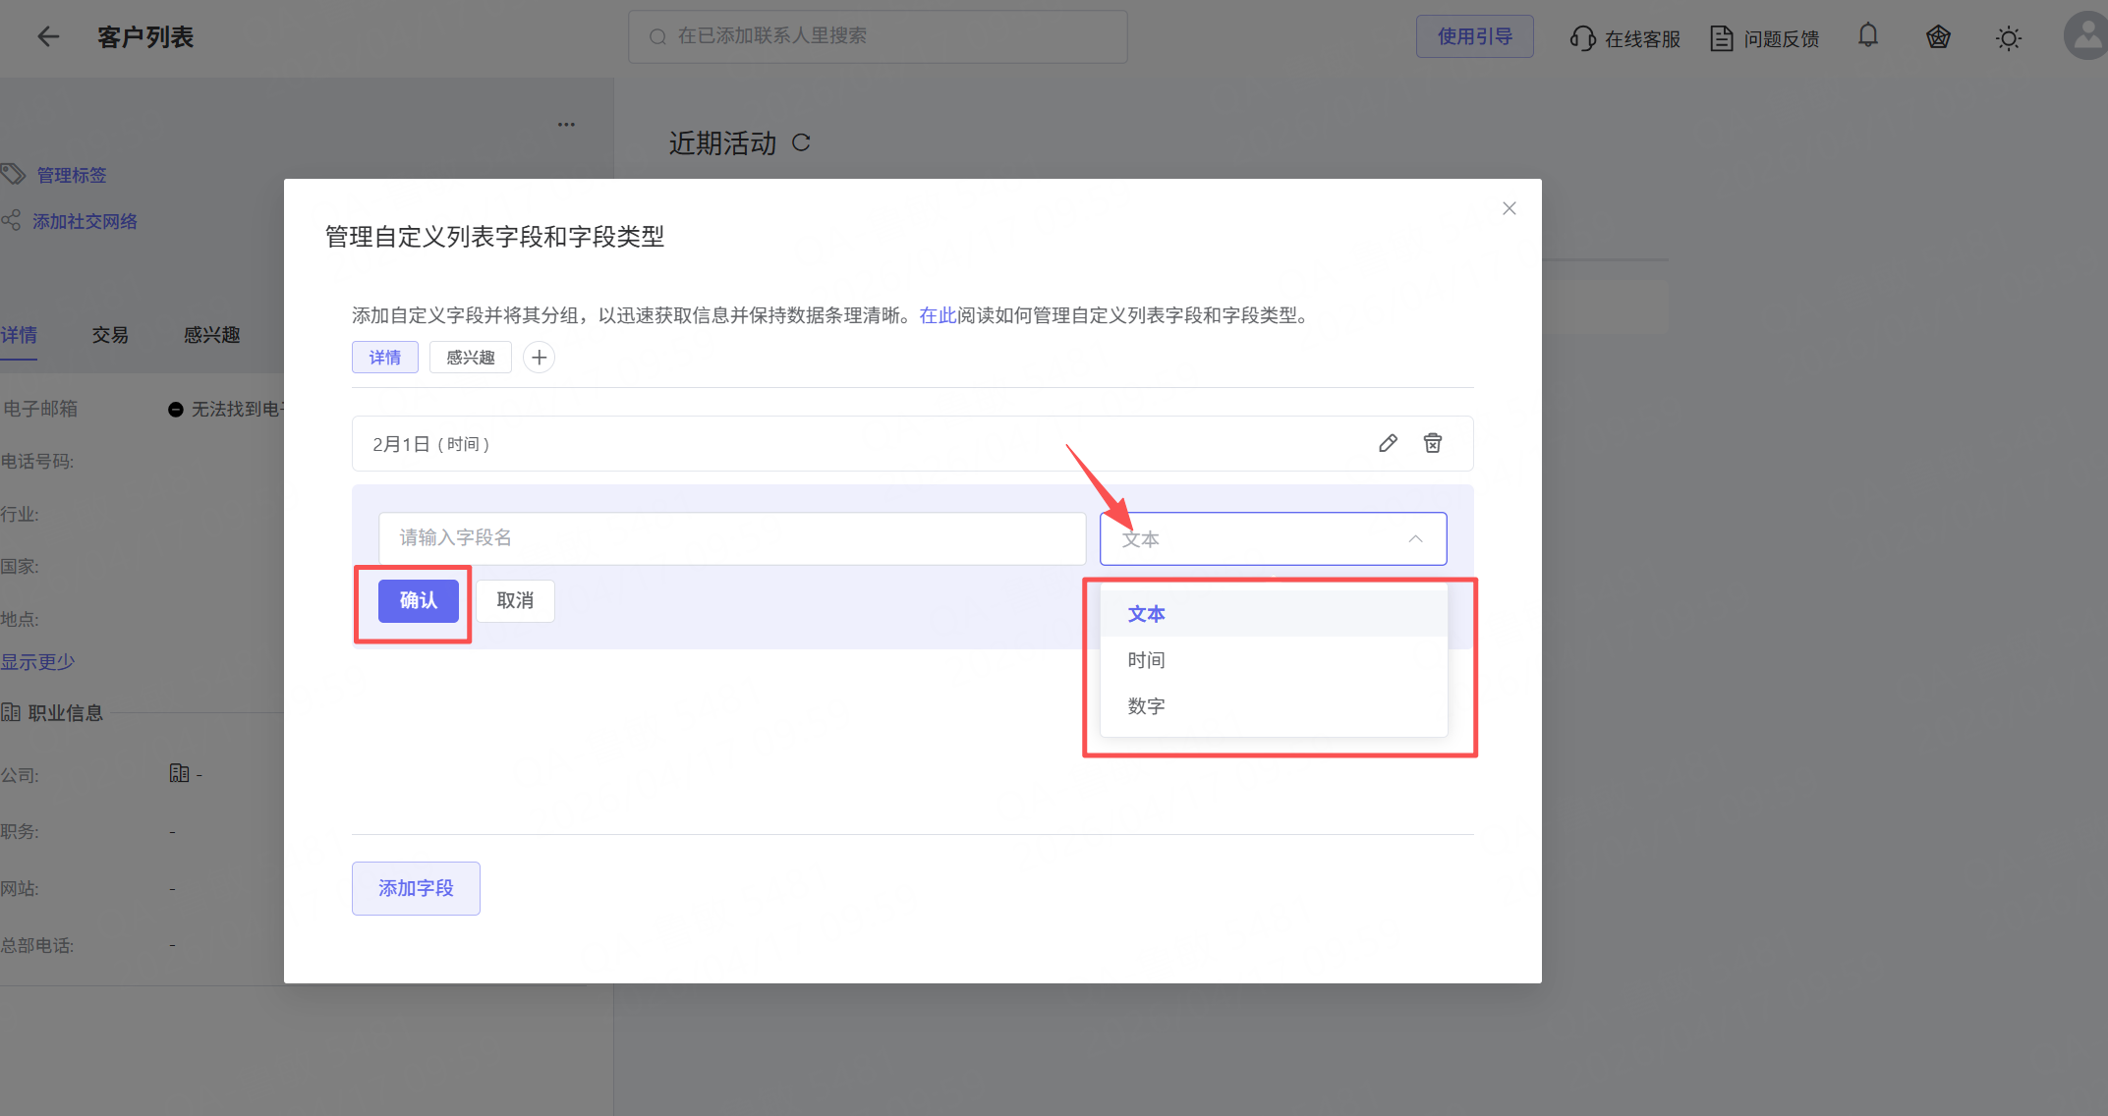The height and width of the screenshot is (1116, 2108).
Task: Focus the 请输入字段名 input field
Action: coord(731,538)
